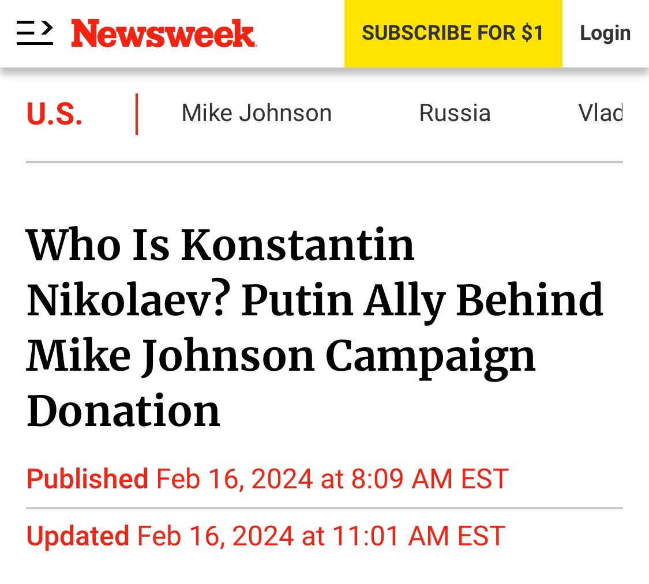This screenshot has height=584, width=649.
Task: Click the red vertical separator beside U.S.
Action: 137,114
